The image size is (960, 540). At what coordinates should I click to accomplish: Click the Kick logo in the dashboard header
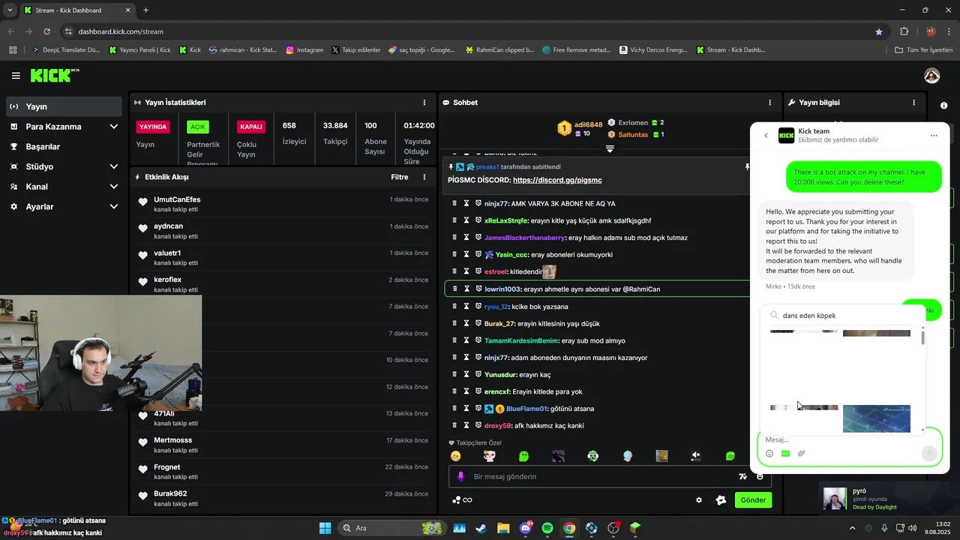pos(54,75)
